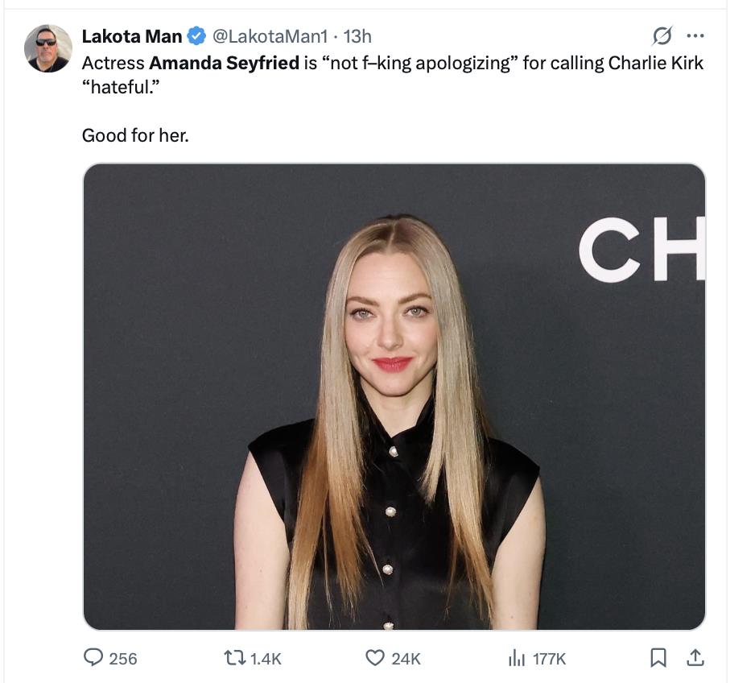The width and height of the screenshot is (755, 683).
Task: Click the view analytics bar chart icon
Action: 516,658
